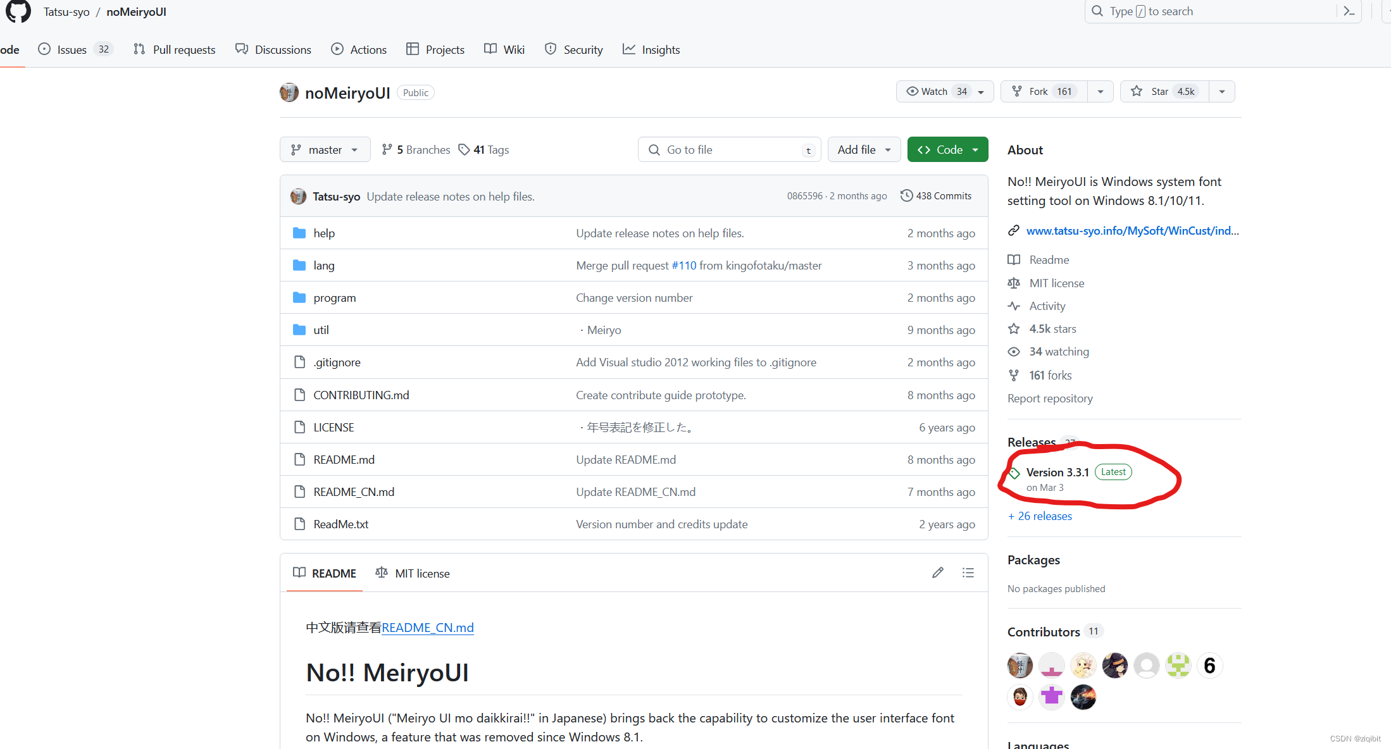This screenshot has height=749, width=1391.
Task: Open README_CN.md link in README
Action: tap(427, 628)
